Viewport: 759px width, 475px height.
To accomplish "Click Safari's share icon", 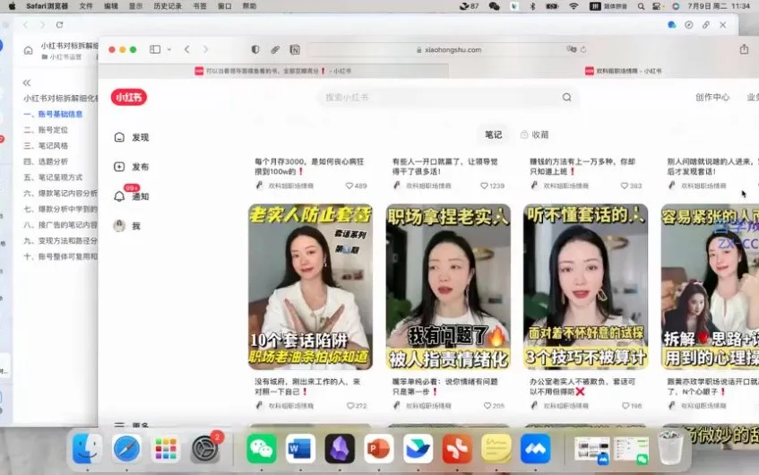I will click(744, 49).
